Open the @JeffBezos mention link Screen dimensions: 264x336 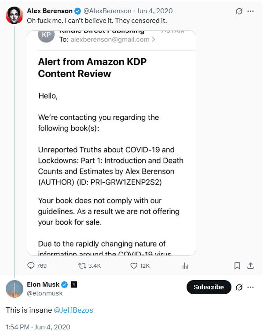(73, 310)
